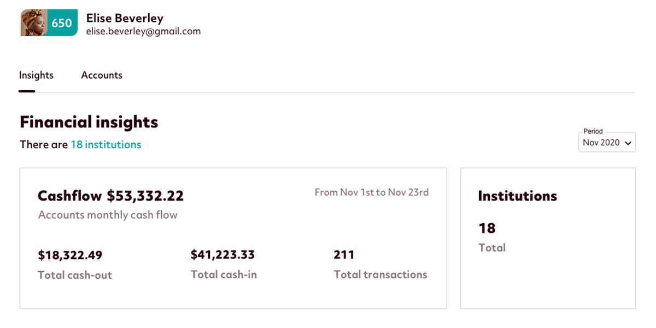Click the Elise Beverley name heading

pos(125,18)
